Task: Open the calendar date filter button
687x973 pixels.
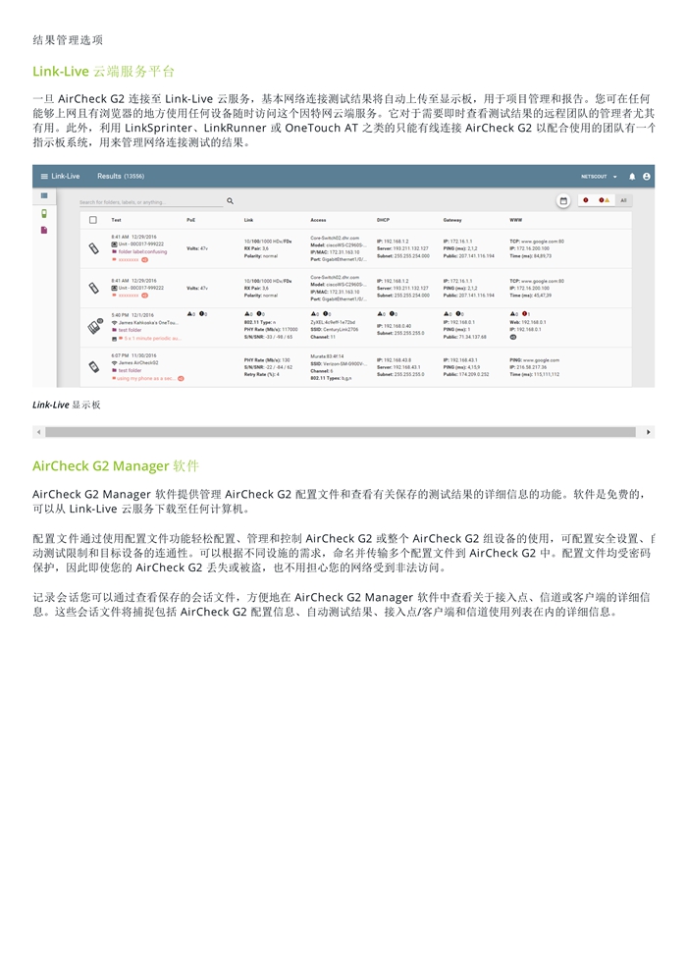Action: tap(563, 200)
